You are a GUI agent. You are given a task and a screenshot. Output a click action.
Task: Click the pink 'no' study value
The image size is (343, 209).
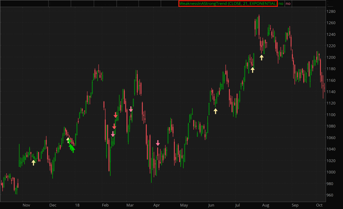pos(288,3)
